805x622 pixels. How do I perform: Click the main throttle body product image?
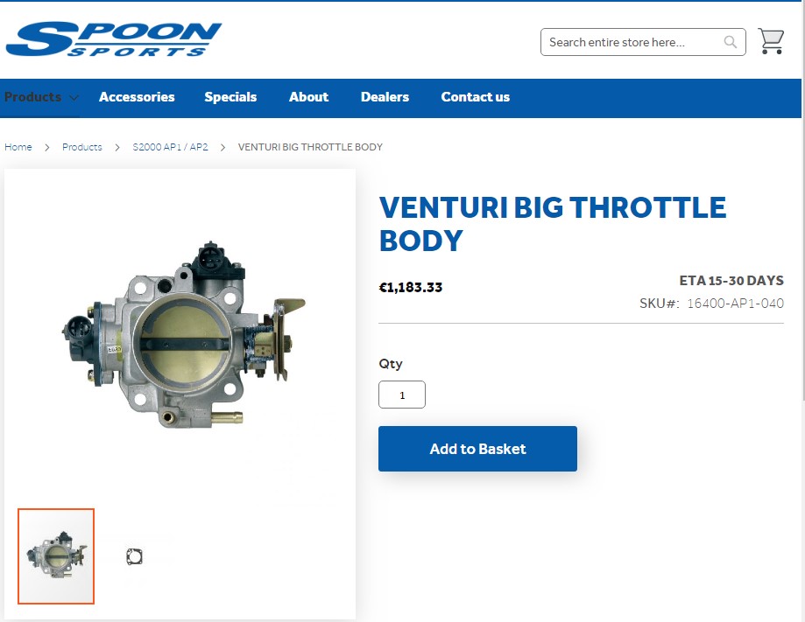point(183,335)
